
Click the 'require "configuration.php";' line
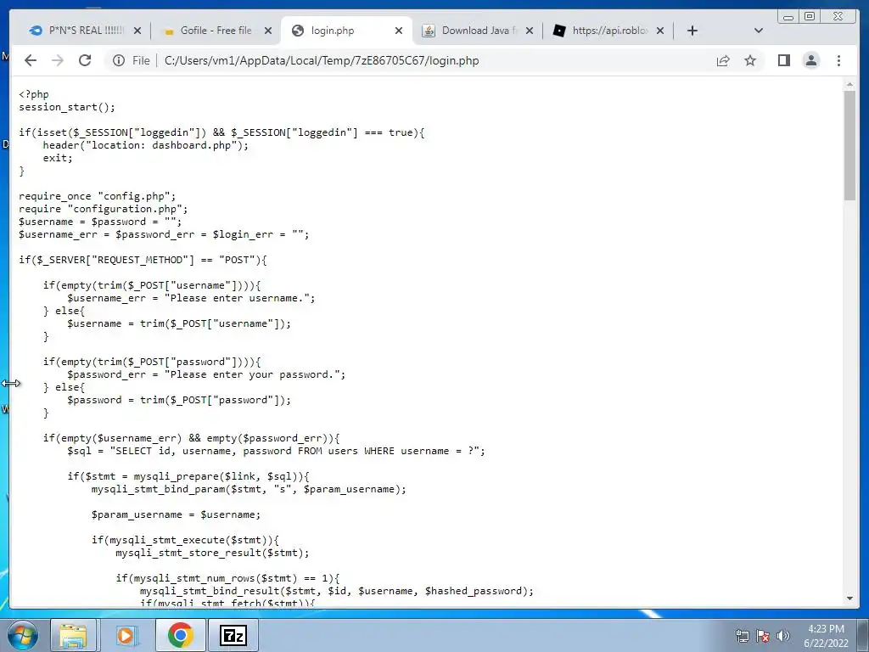pyautogui.click(x=103, y=209)
